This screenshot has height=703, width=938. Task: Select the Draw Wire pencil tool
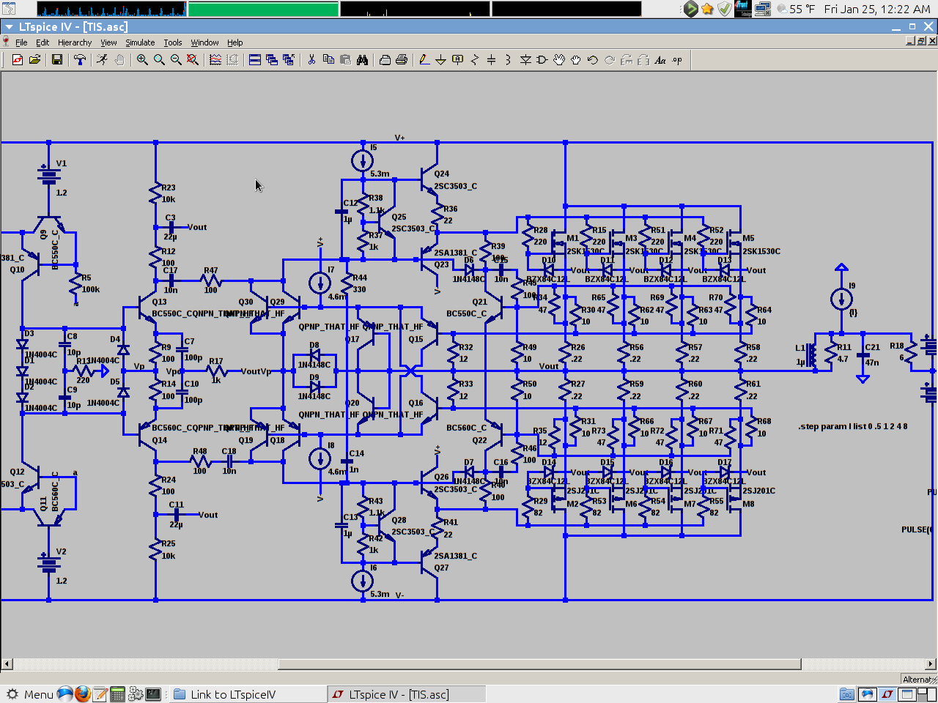click(x=424, y=60)
